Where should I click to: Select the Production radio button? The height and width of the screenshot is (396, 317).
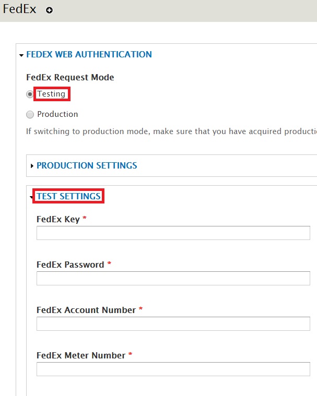pos(30,114)
